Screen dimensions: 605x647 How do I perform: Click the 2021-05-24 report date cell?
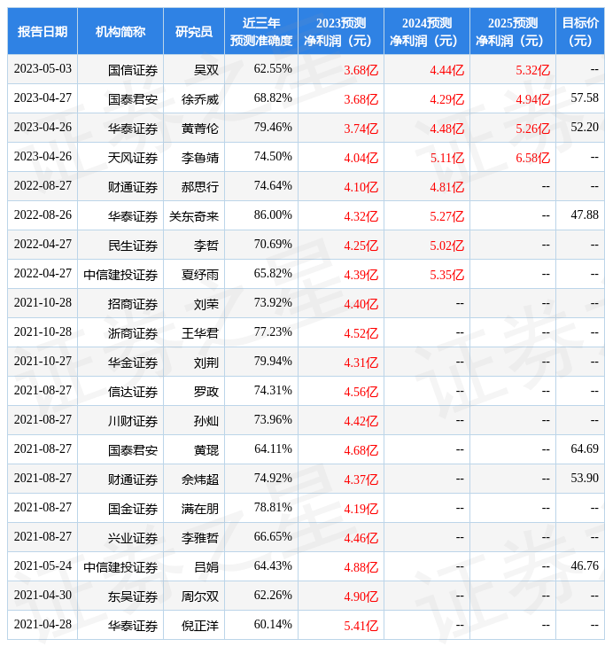(43, 565)
